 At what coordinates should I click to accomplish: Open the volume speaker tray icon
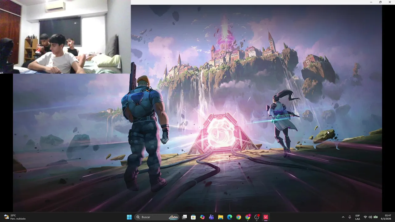coord(370,217)
